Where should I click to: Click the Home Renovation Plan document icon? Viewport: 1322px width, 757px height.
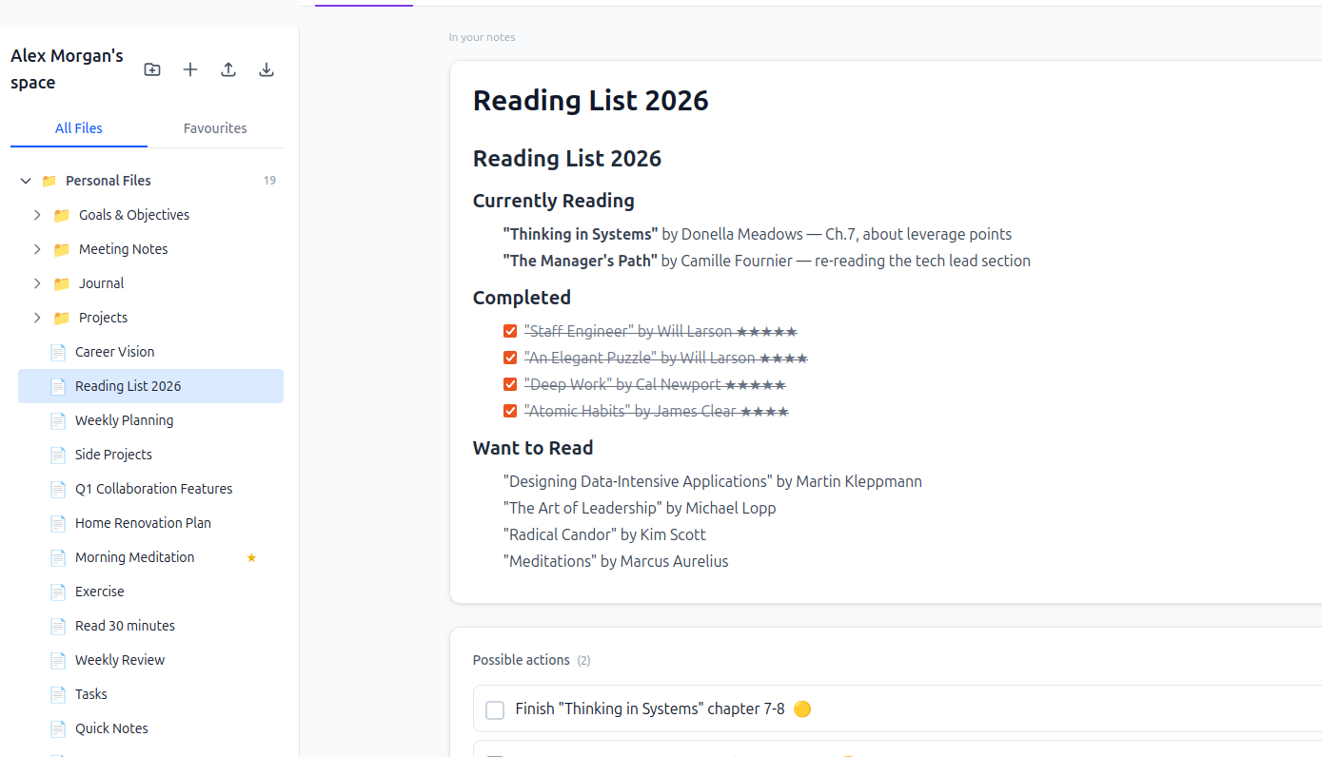(x=58, y=523)
